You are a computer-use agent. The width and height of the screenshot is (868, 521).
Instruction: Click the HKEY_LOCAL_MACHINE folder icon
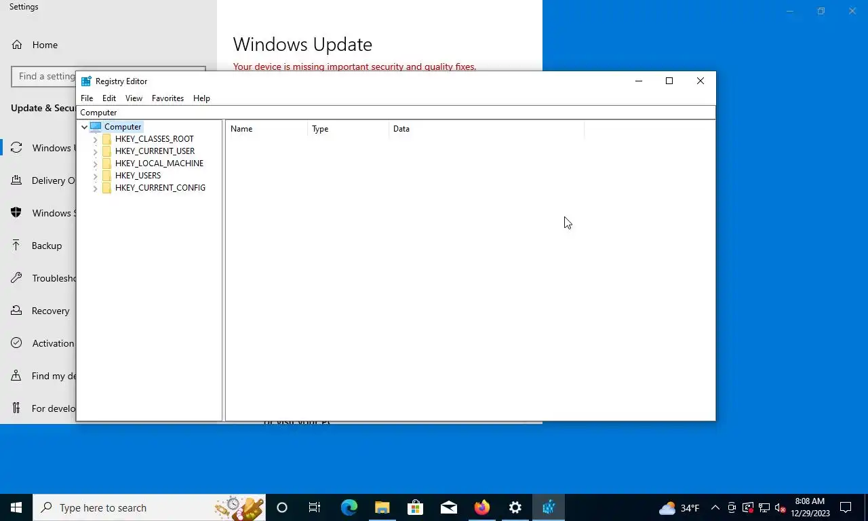click(x=106, y=163)
